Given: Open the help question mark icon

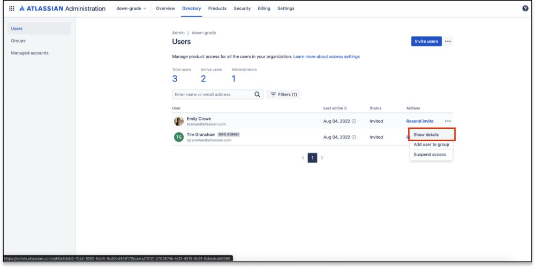Looking at the screenshot, I should coord(525,9).
